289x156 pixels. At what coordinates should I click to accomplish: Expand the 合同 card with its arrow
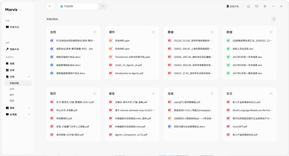tap(94, 32)
